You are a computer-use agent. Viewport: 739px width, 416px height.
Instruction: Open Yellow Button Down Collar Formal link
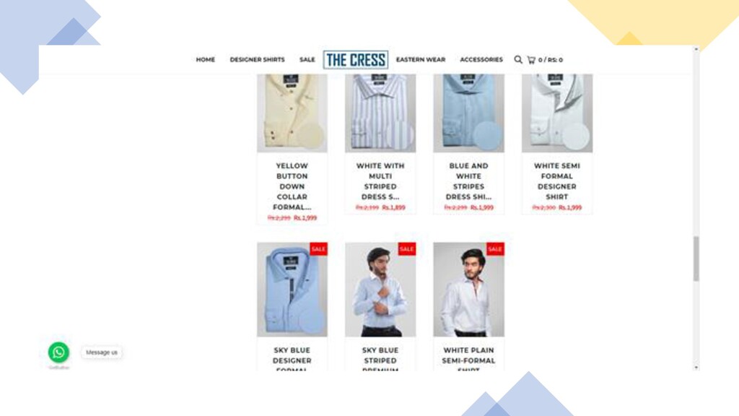(x=292, y=186)
